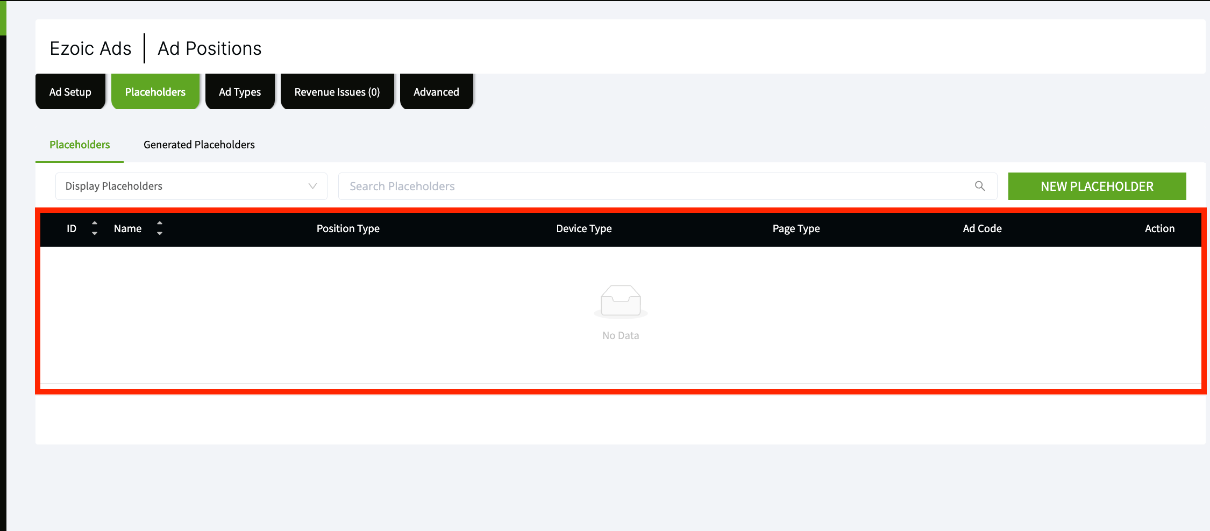The width and height of the screenshot is (1210, 531).
Task: Click the Position Type column header
Action: [x=348, y=228]
